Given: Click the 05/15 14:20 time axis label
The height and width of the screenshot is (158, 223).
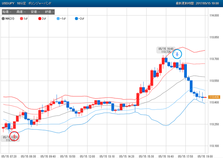Looking at the screenshot, I should coord(127,156).
